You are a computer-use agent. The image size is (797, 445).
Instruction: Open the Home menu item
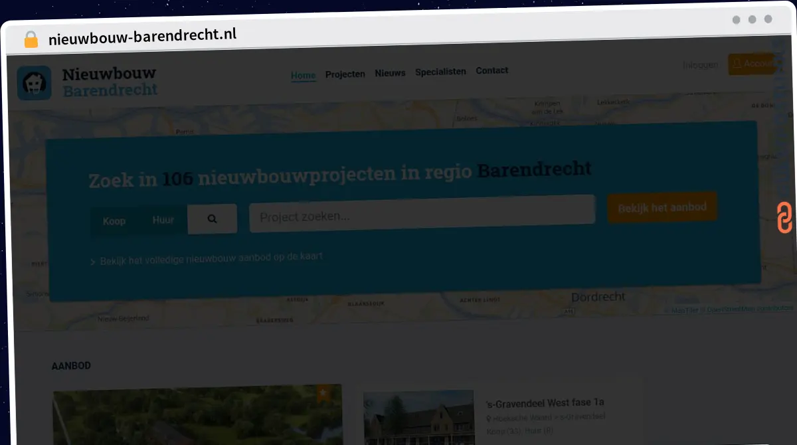coord(303,75)
